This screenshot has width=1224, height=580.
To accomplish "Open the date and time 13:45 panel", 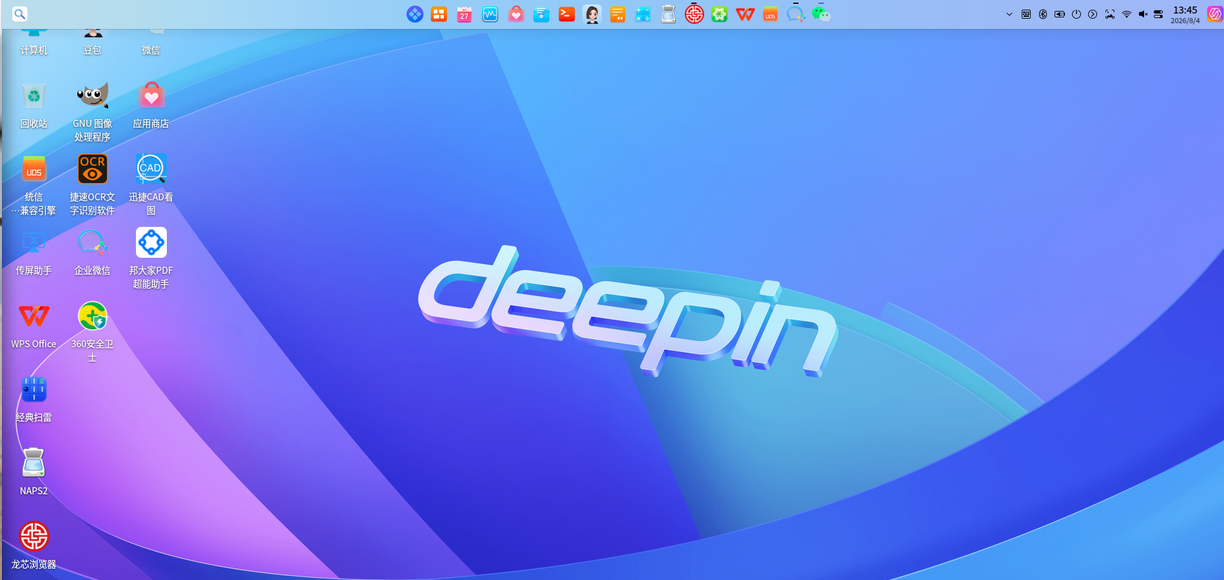I will (1185, 14).
